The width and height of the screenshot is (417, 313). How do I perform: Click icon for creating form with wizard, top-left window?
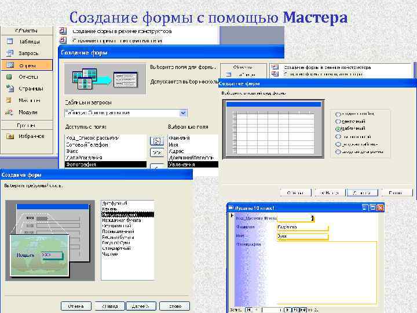pos(63,40)
